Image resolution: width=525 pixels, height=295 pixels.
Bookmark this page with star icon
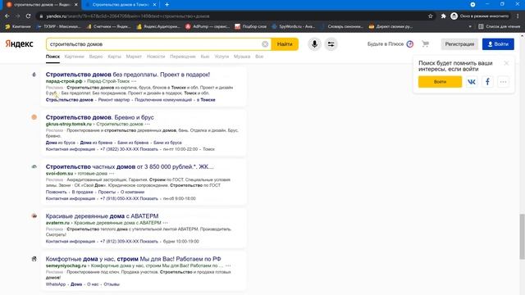[x=430, y=16]
